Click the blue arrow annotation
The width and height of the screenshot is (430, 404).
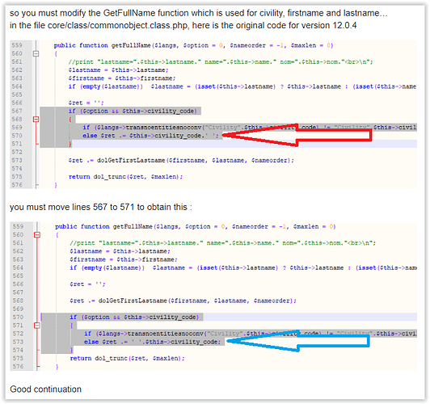tap(298, 341)
